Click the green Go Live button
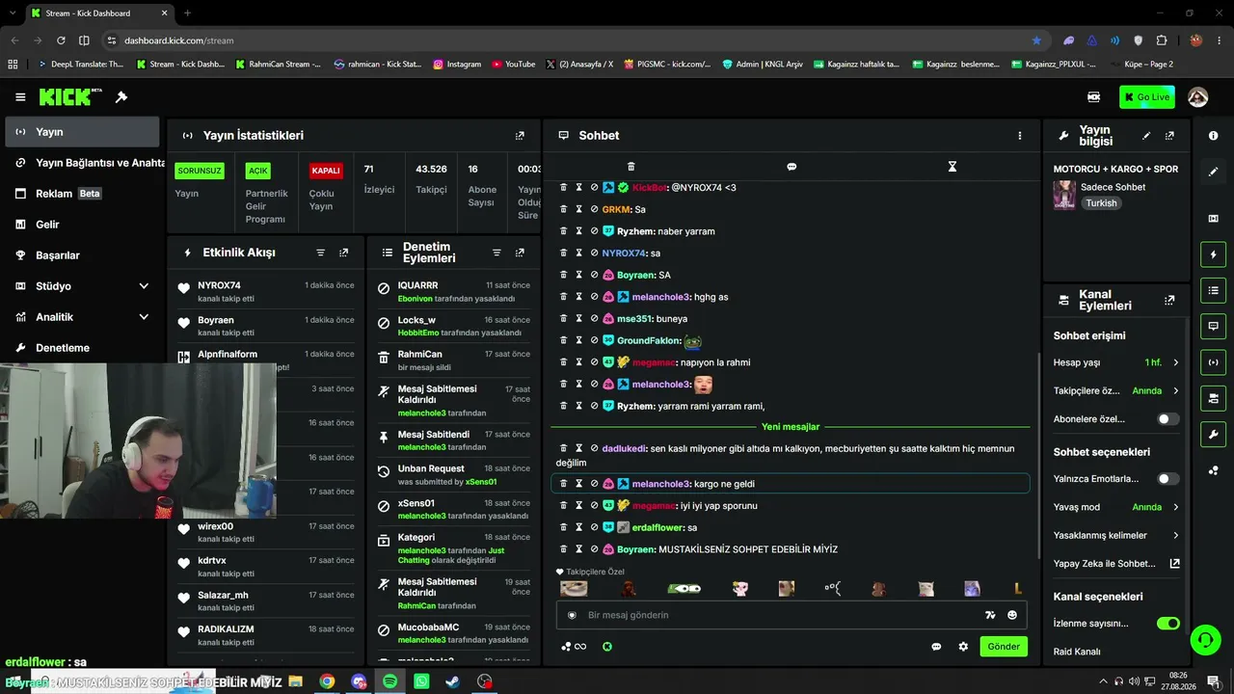The width and height of the screenshot is (1234, 694). coord(1146,97)
